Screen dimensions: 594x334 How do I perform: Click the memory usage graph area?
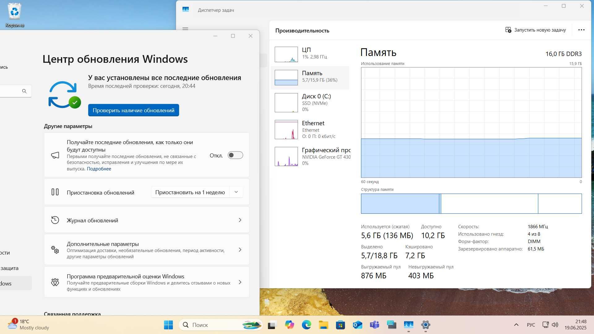[471, 122]
